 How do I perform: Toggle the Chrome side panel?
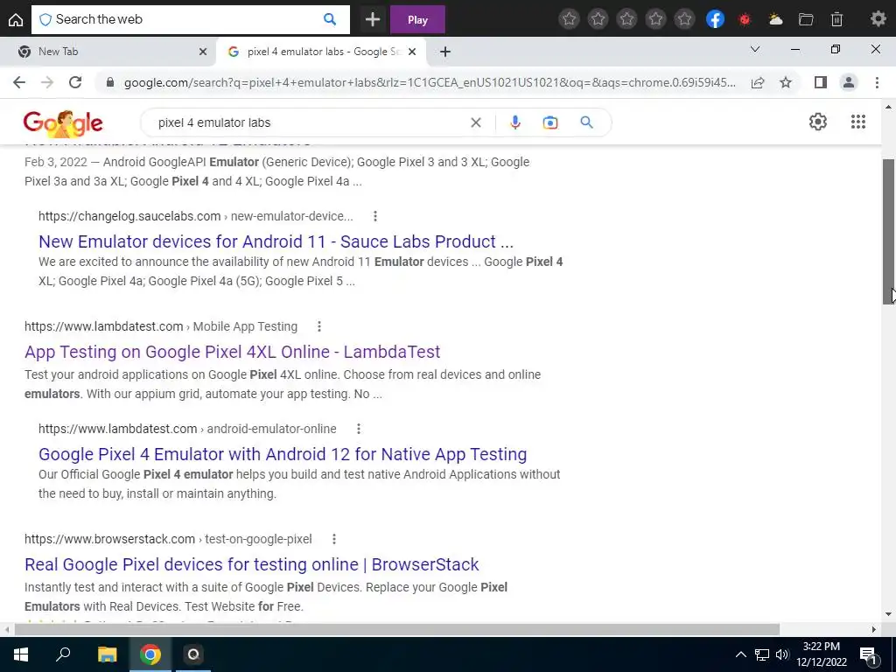tap(821, 82)
